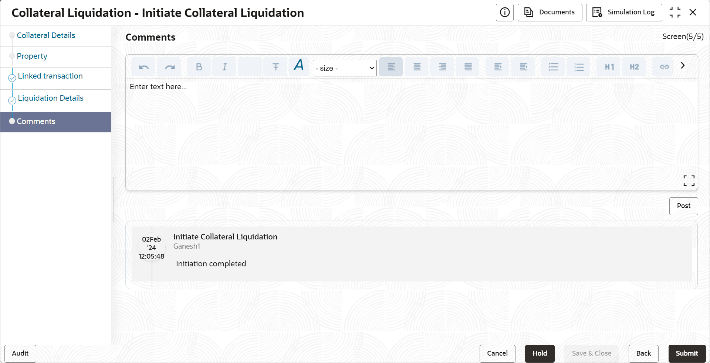Image resolution: width=710 pixels, height=363 pixels.
Task: Toggle bold formatting
Action: pyautogui.click(x=199, y=67)
